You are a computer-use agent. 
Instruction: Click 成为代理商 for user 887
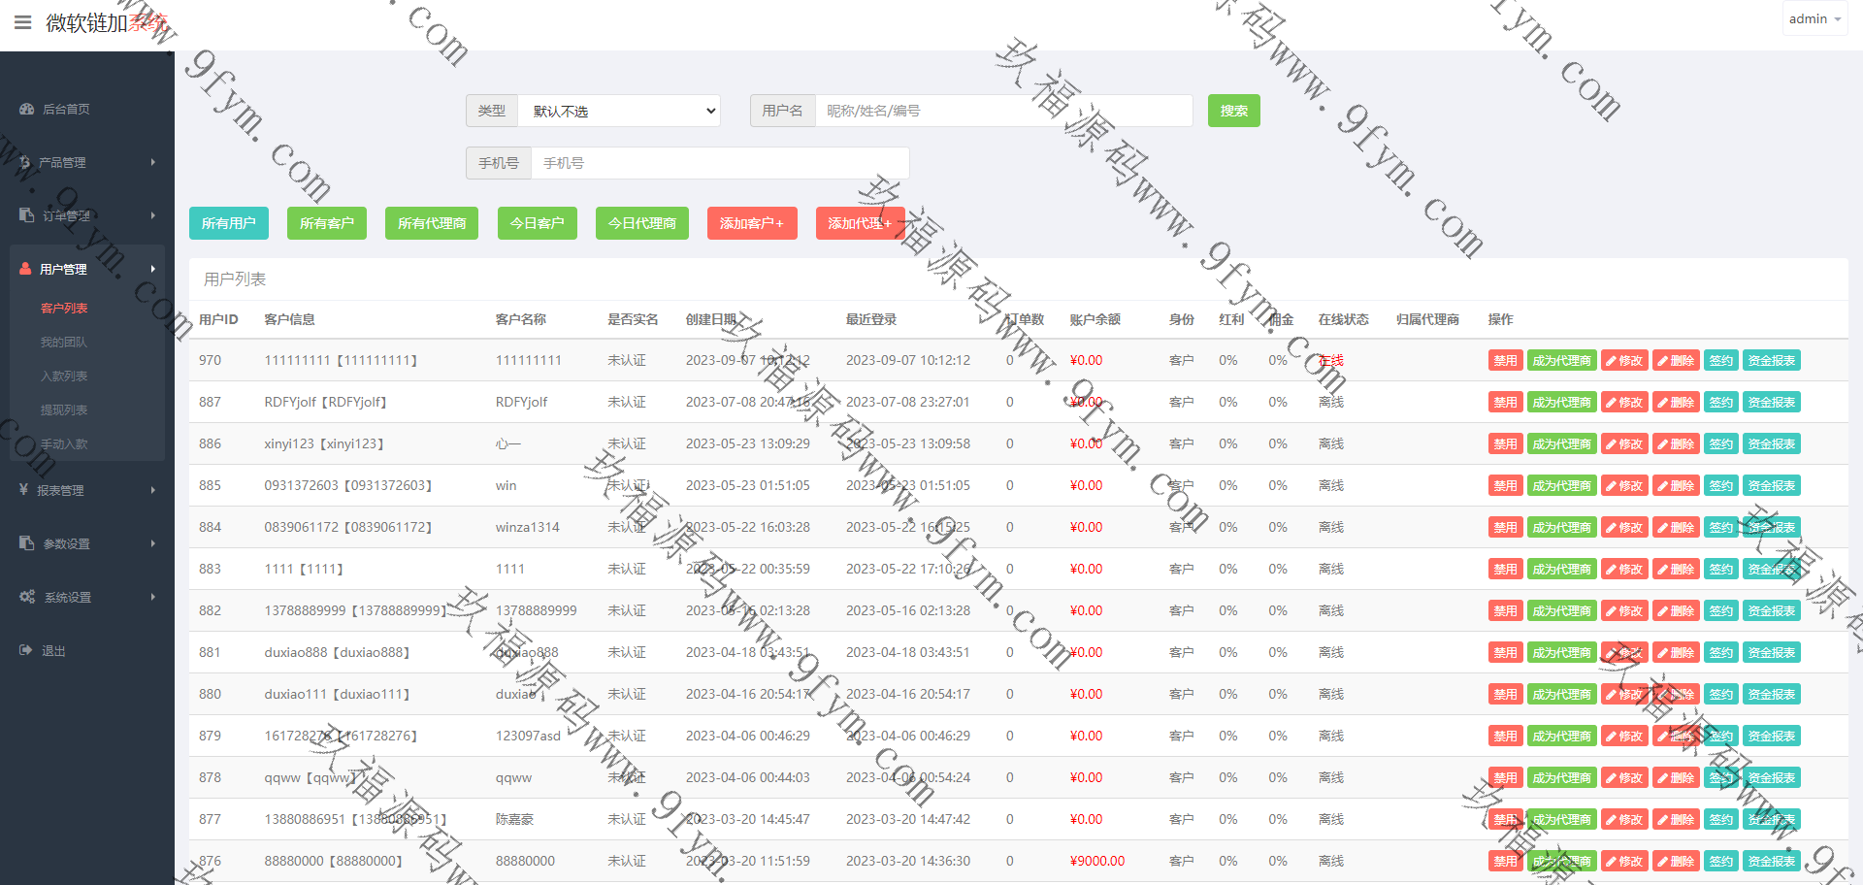pos(1560,402)
